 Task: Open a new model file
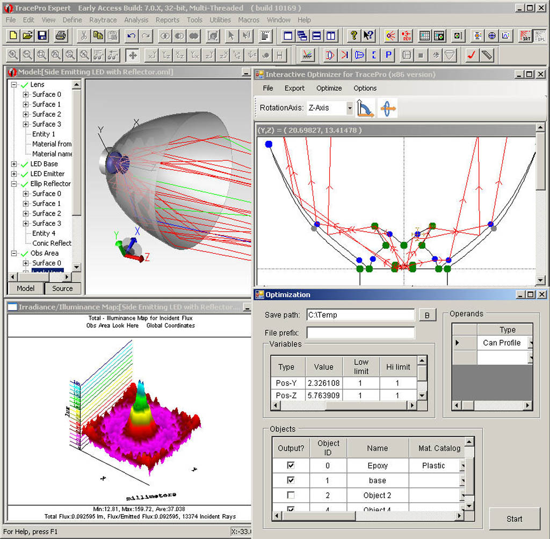tap(13, 36)
